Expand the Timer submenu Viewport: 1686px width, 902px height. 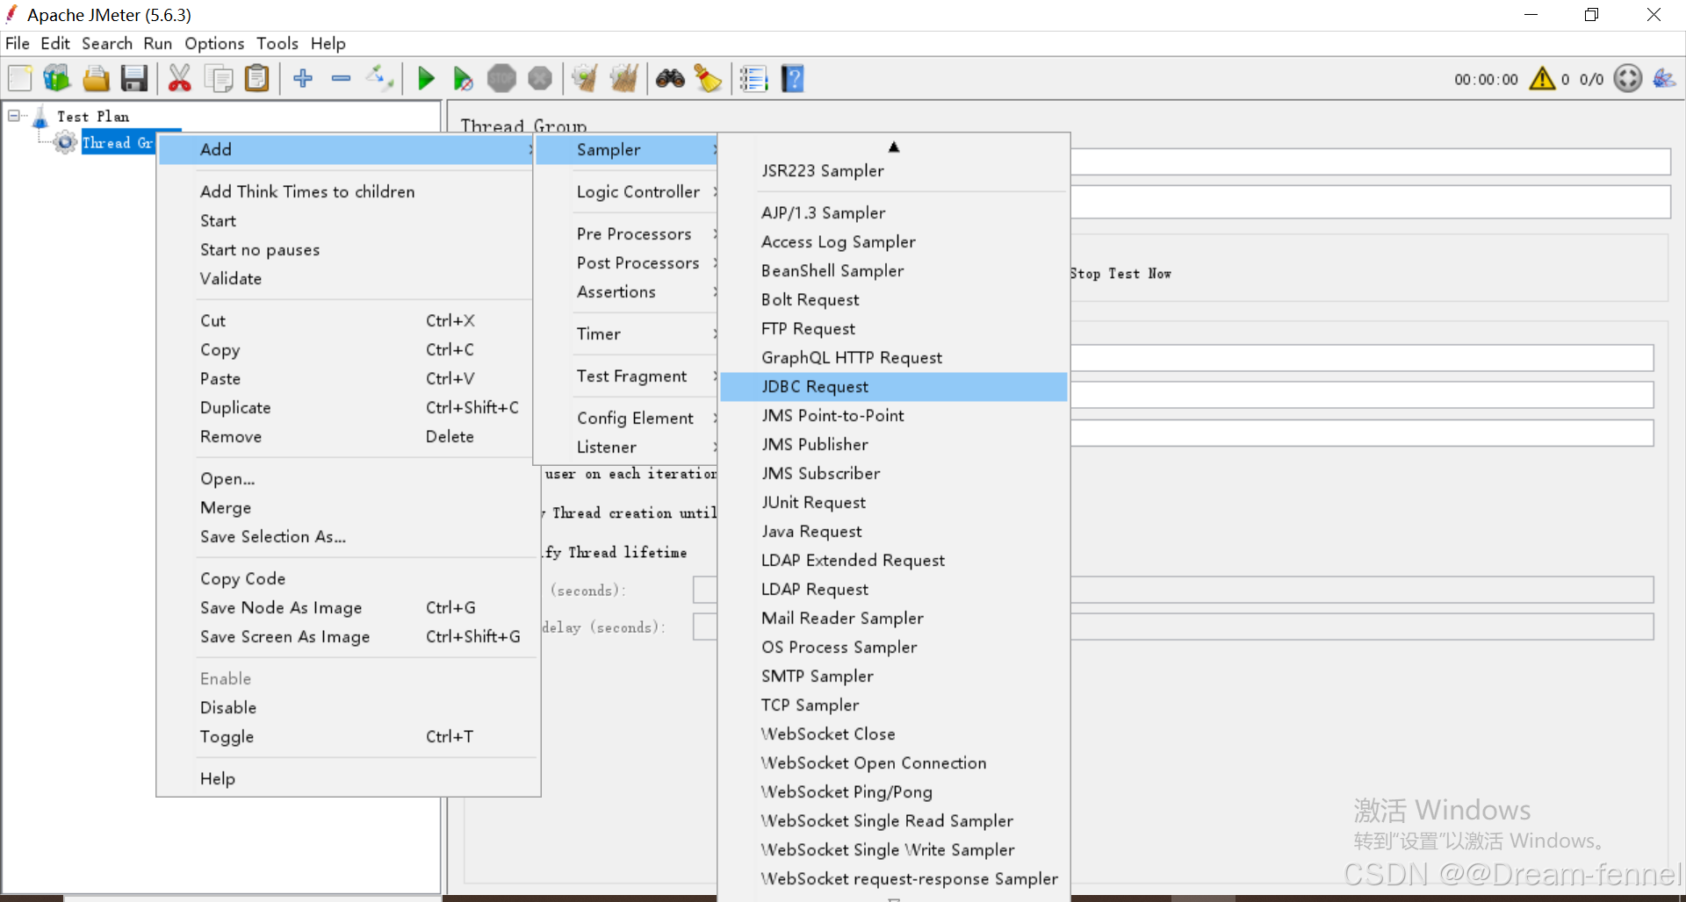(x=628, y=333)
